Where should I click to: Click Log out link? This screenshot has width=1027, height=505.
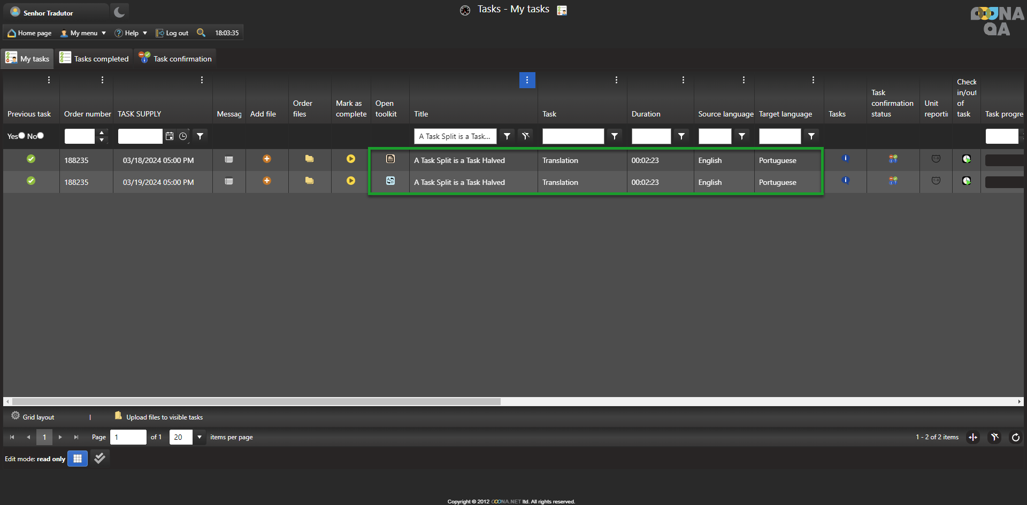click(x=172, y=33)
